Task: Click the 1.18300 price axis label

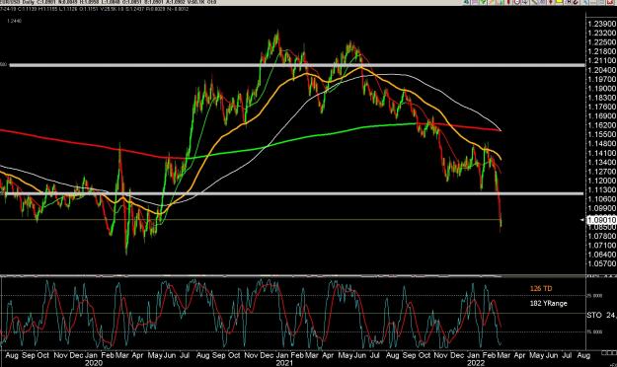Action: click(x=601, y=98)
